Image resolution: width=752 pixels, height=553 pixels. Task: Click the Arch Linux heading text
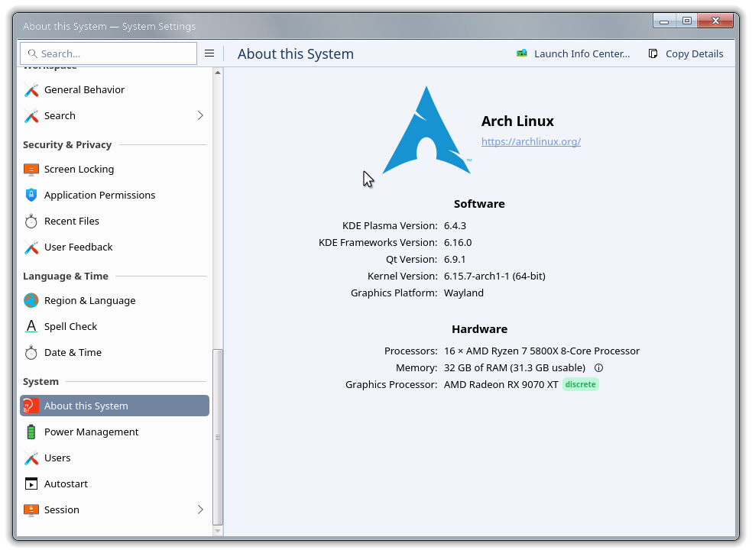517,121
